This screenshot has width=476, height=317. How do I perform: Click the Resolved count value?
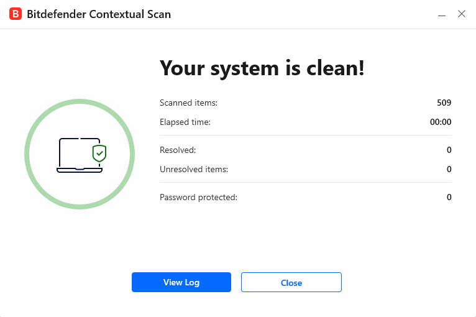click(x=449, y=150)
